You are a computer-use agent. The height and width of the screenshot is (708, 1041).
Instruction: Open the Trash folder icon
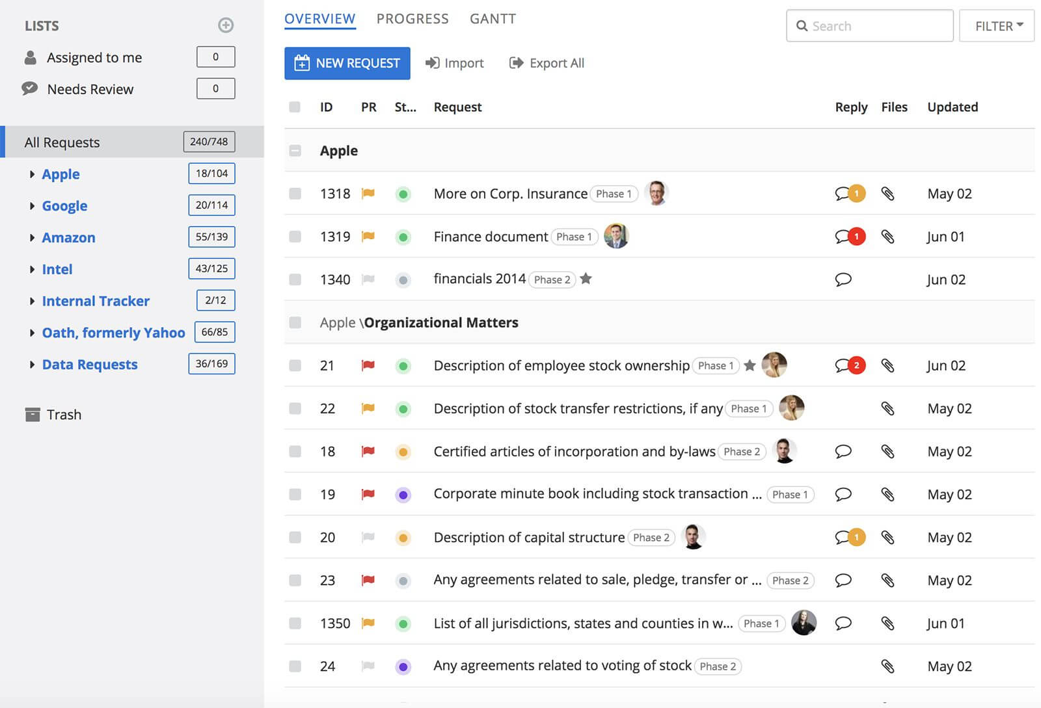pyautogui.click(x=33, y=414)
